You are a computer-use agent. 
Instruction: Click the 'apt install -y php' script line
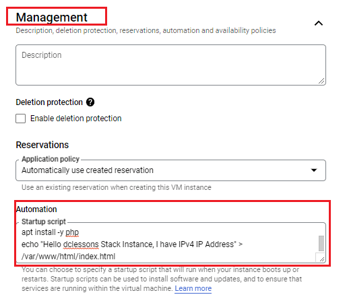click(50, 232)
